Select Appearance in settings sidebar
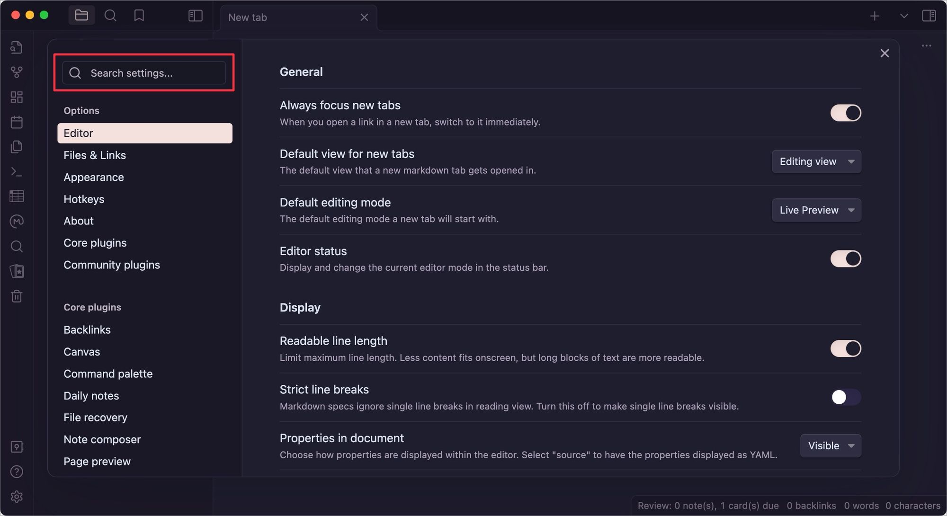This screenshot has width=947, height=516. pyautogui.click(x=94, y=177)
